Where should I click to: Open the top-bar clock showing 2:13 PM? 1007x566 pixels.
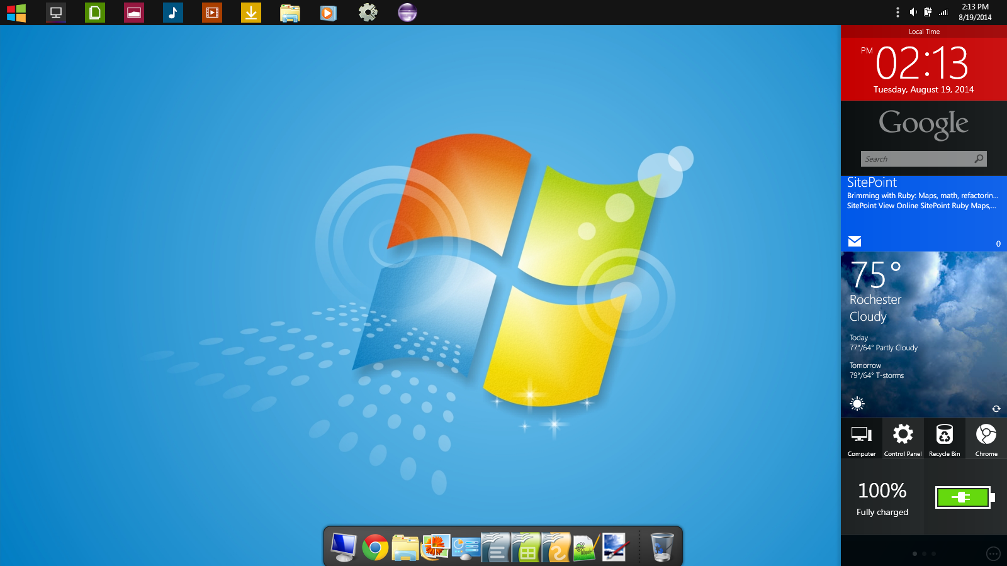[975, 12]
